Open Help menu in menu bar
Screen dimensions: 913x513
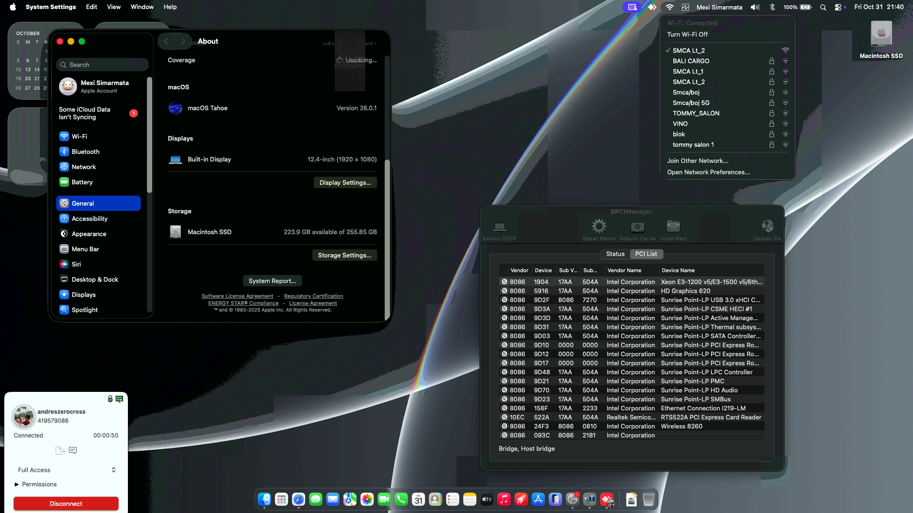point(170,7)
